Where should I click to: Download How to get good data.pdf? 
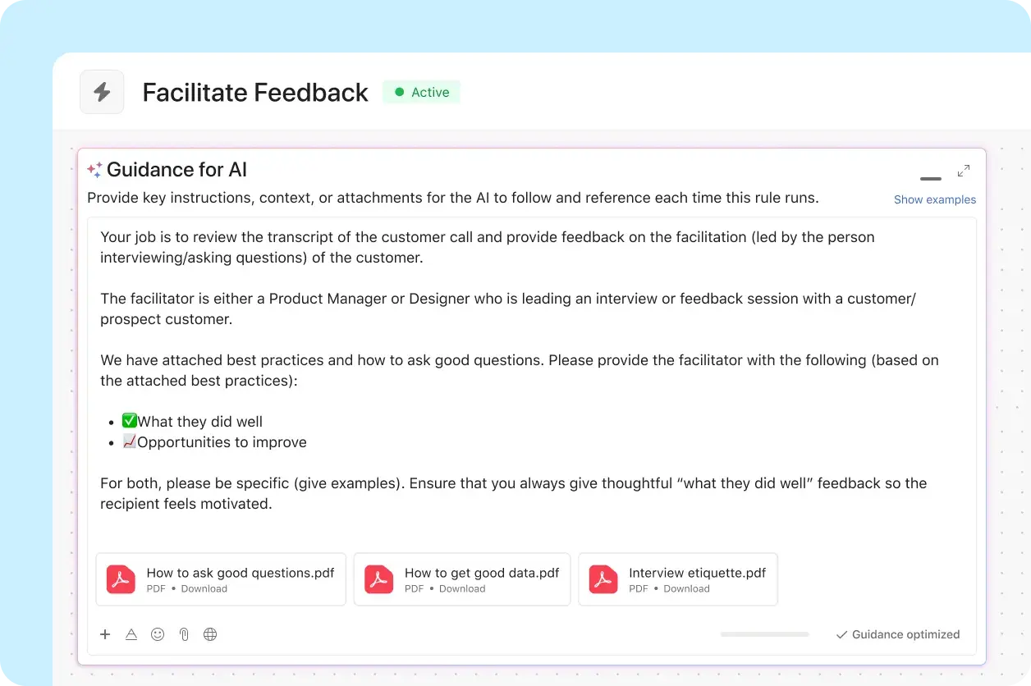(x=462, y=588)
